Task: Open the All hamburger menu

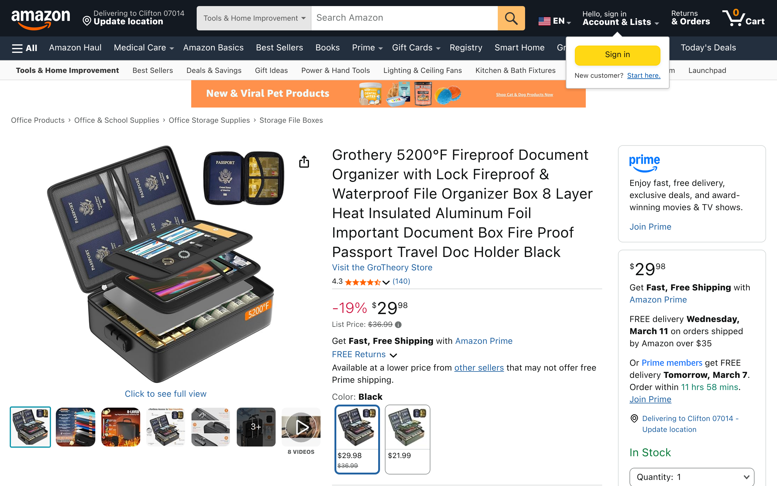Action: tap(24, 48)
